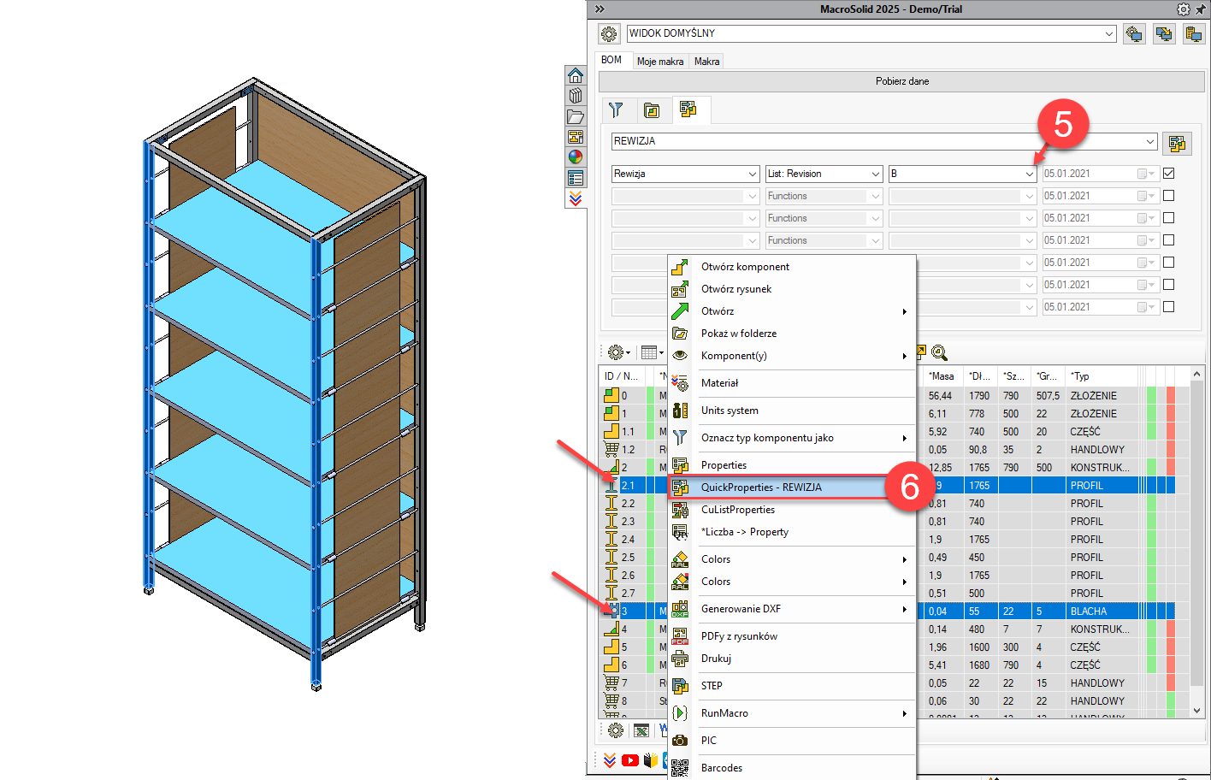This screenshot has height=780, width=1211.
Task: Expand the Komponent(y) submenu
Action: pyautogui.click(x=792, y=356)
